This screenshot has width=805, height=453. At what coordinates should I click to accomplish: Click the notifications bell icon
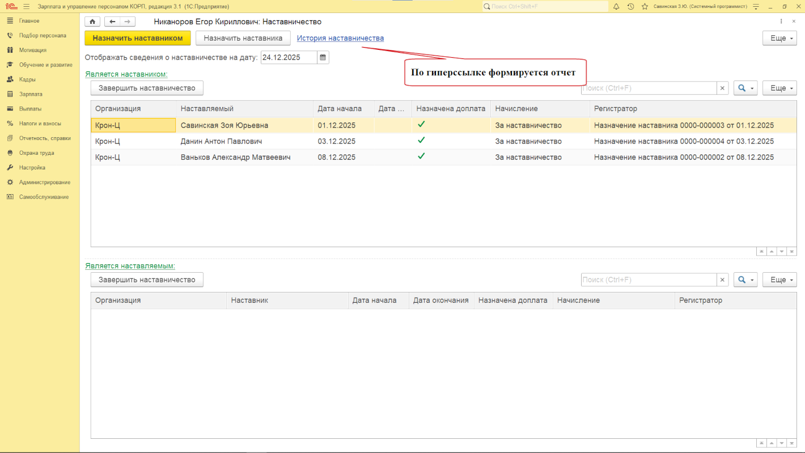(x=616, y=6)
